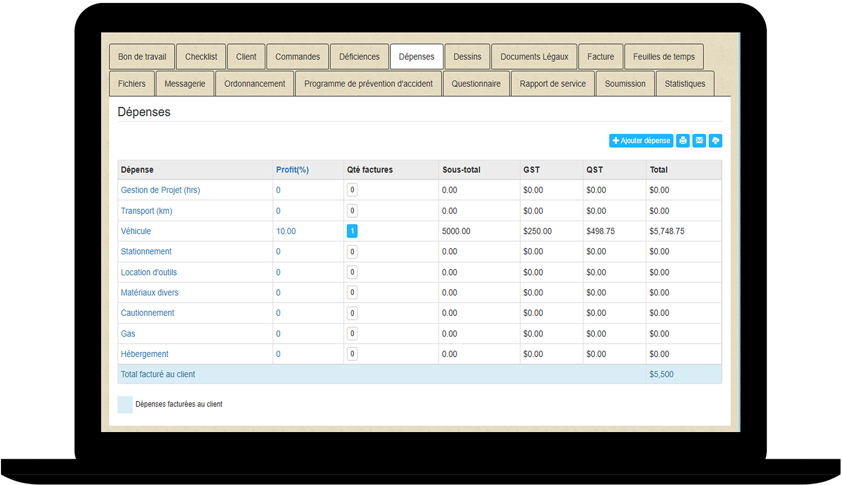Click the print expenses icon
Screen dimensions: 842x485
click(x=683, y=141)
